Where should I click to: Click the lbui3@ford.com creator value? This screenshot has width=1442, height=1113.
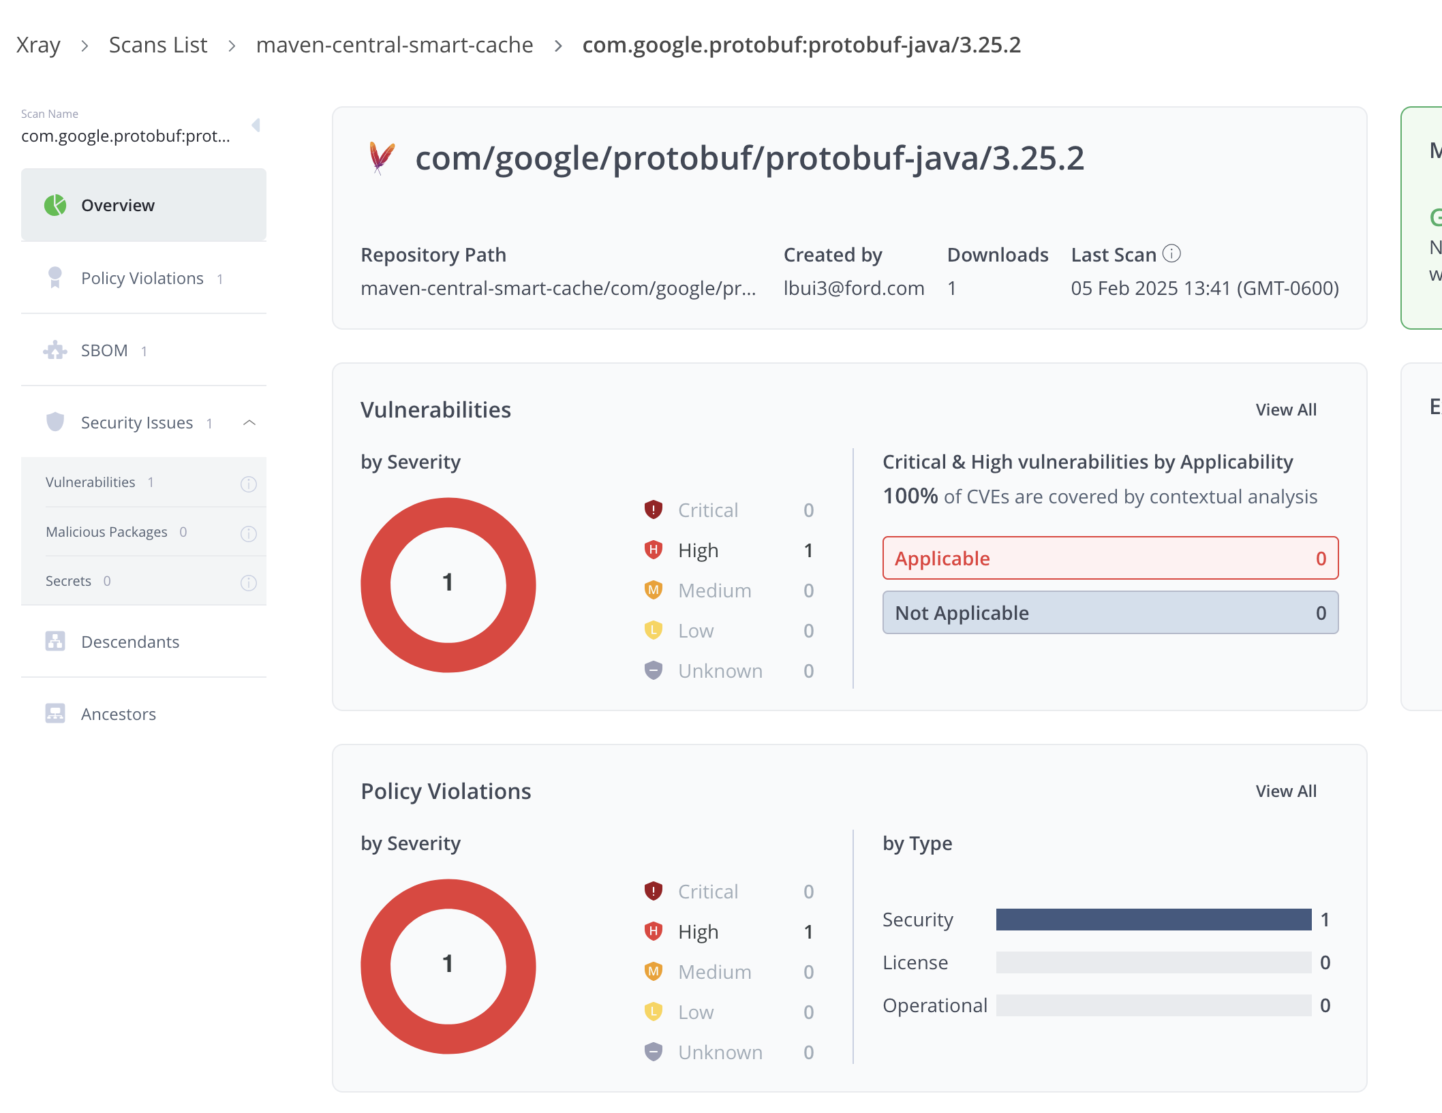(x=854, y=288)
